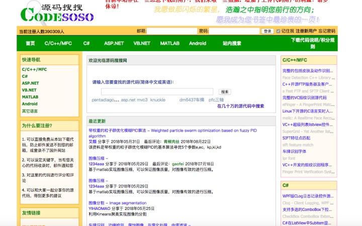Select ASP.NET in the 快速导航 sidebar
This screenshot has height=226, width=362.
click(x=30, y=83)
